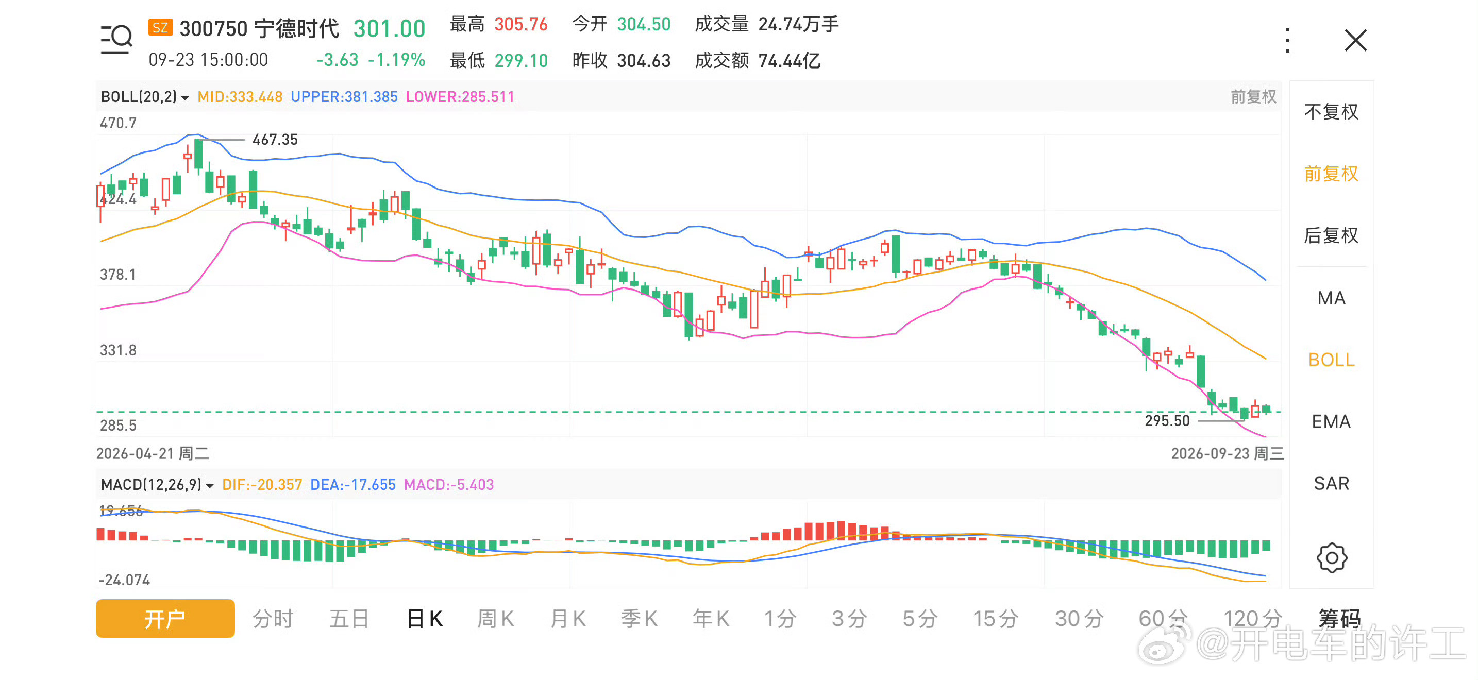Switch main indicator to SAR

(x=1331, y=483)
